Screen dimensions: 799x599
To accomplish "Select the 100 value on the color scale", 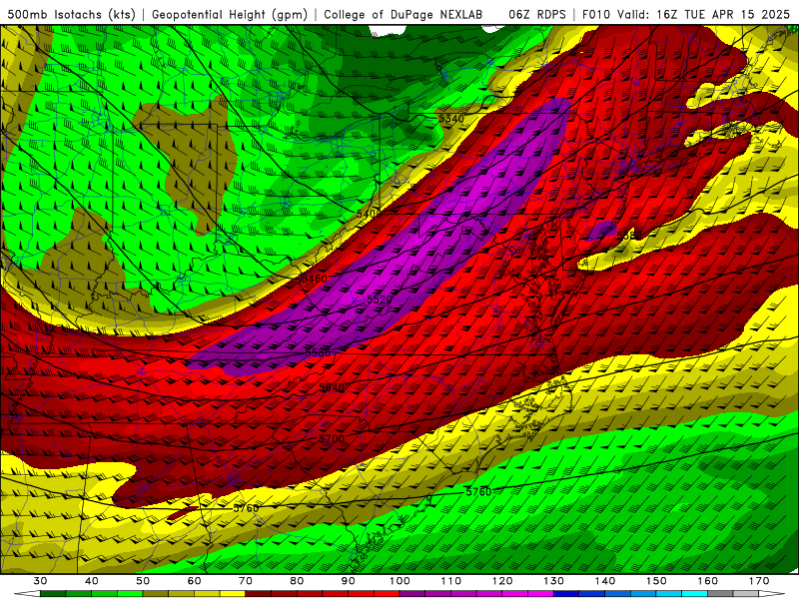I will click(x=399, y=581).
